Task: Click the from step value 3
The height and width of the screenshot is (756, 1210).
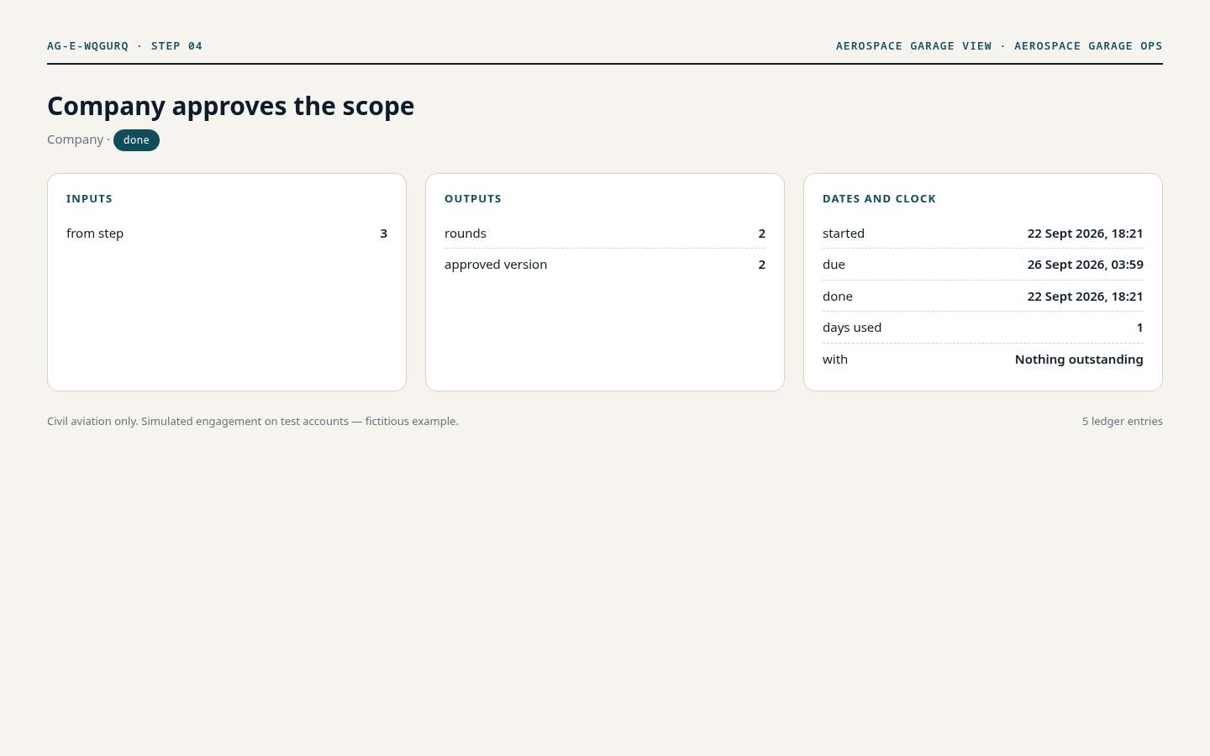Action: click(x=383, y=234)
